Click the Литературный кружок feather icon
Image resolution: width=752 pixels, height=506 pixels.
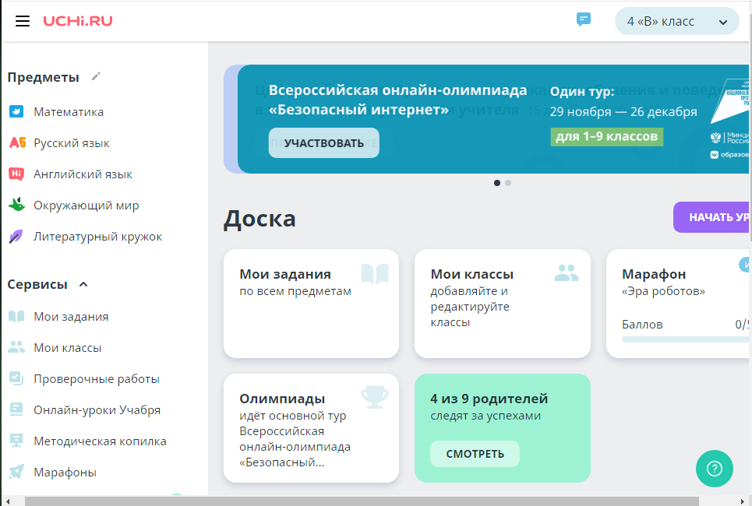click(16, 236)
